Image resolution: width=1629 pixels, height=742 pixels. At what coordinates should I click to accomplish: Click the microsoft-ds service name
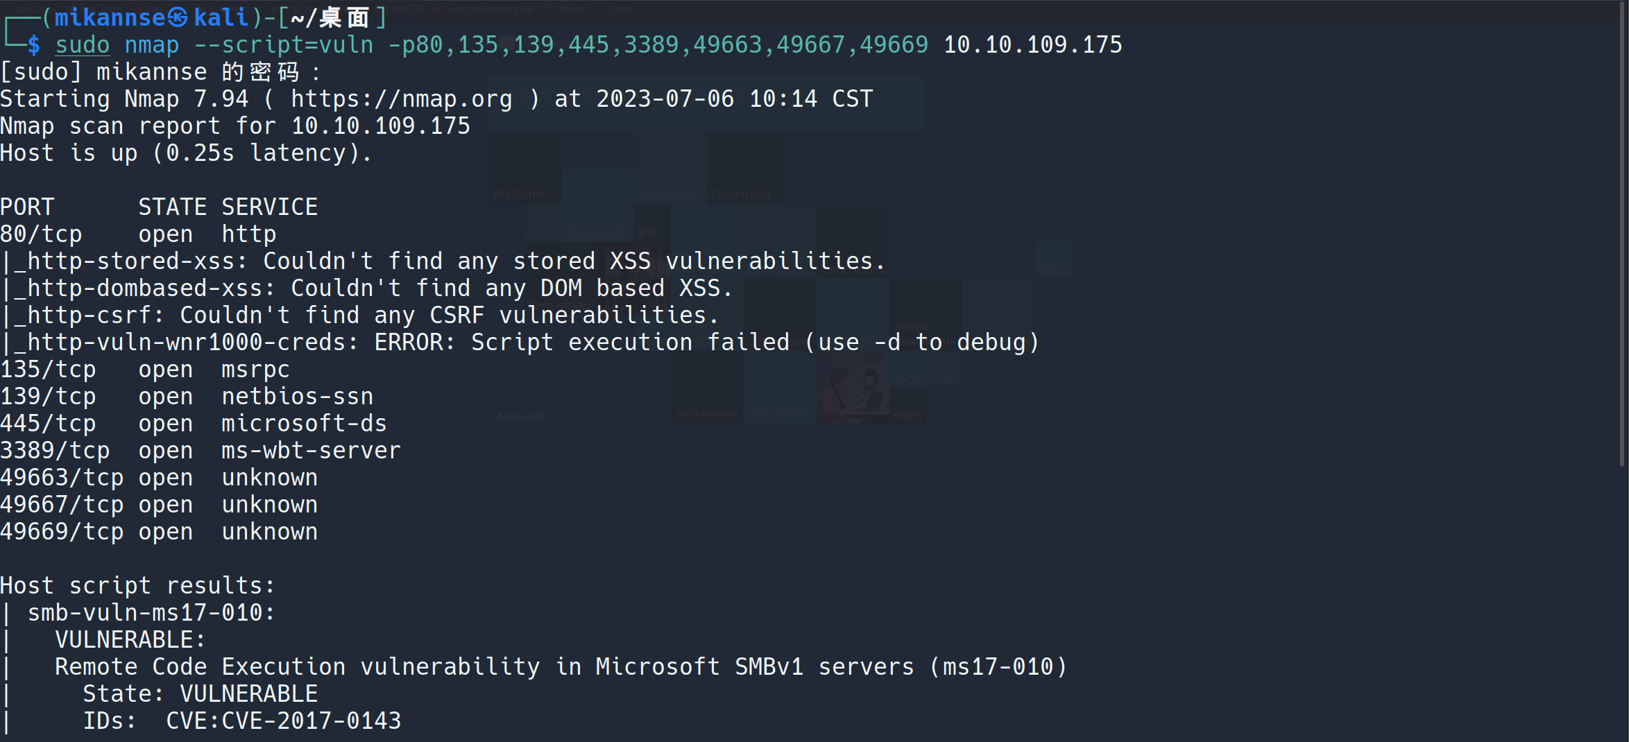(304, 424)
